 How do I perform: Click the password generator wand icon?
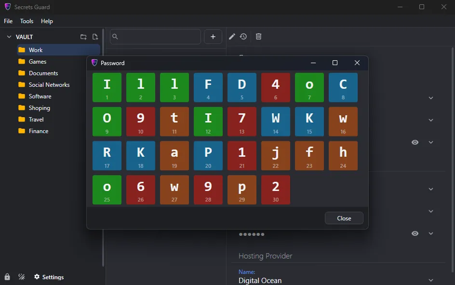pyautogui.click(x=22, y=277)
